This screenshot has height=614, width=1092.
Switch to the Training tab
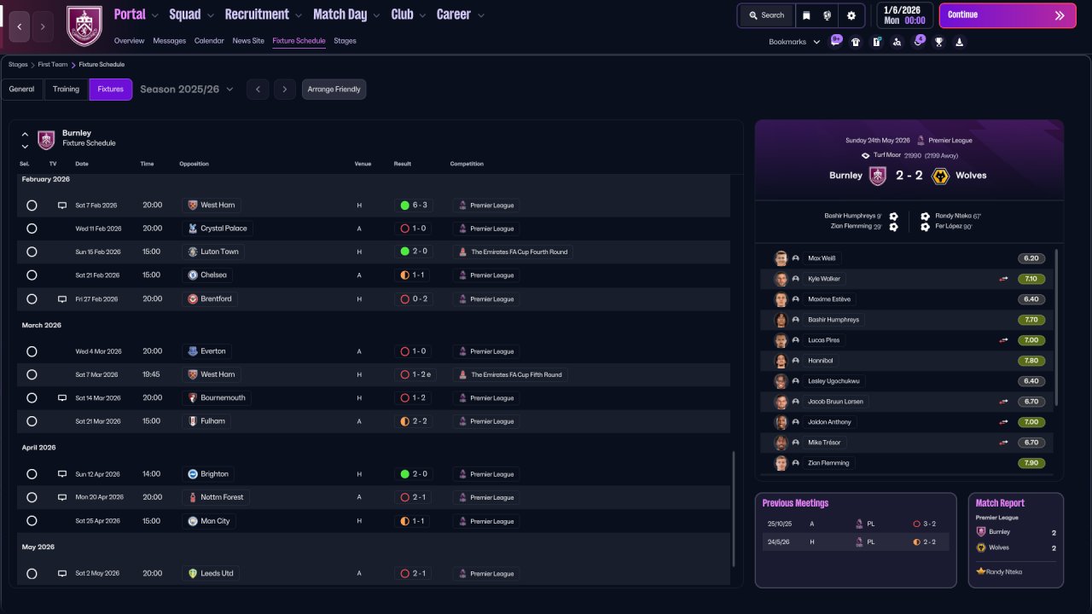66,90
